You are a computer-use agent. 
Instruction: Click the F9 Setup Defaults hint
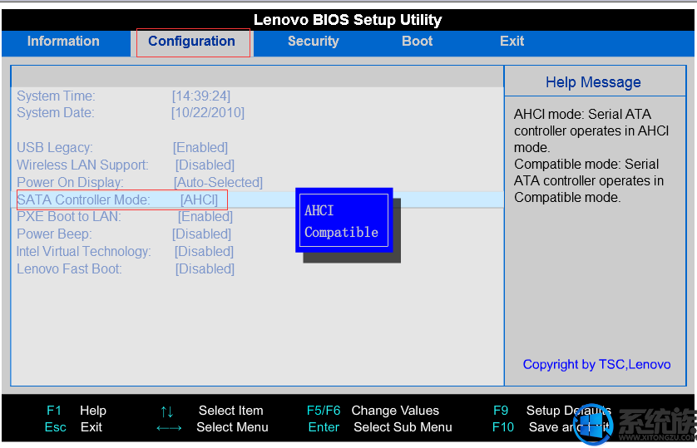click(552, 411)
